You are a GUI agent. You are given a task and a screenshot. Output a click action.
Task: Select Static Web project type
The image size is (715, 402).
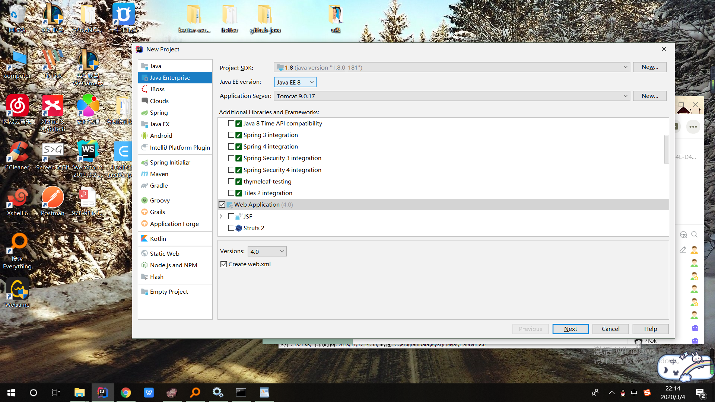pos(175,253)
